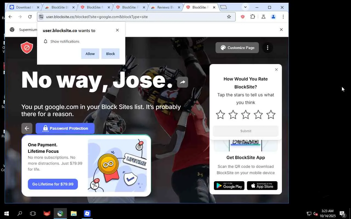Dismiss the Supermium info bar
This screenshot has width=351, height=219.
pos(281,30)
